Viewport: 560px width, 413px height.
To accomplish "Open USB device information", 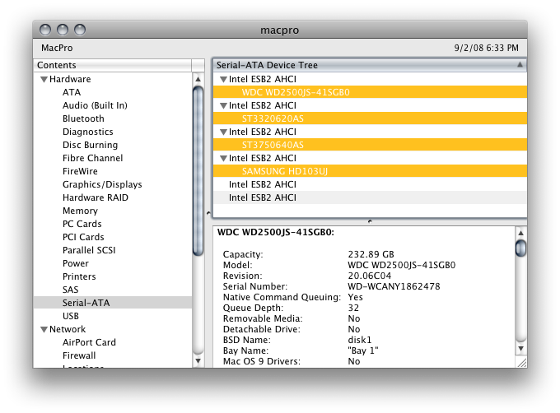I will coord(70,316).
